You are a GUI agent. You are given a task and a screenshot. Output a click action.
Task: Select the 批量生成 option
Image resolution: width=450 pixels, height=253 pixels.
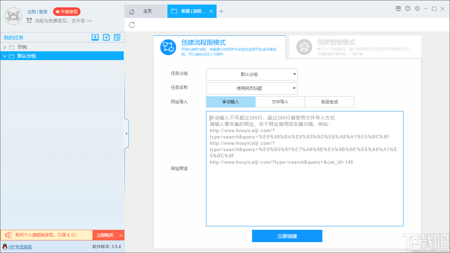[x=329, y=102]
